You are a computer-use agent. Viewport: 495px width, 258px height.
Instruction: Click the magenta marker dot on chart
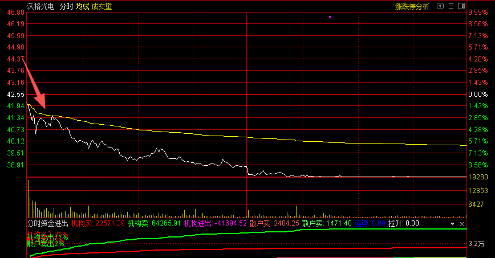point(330,17)
